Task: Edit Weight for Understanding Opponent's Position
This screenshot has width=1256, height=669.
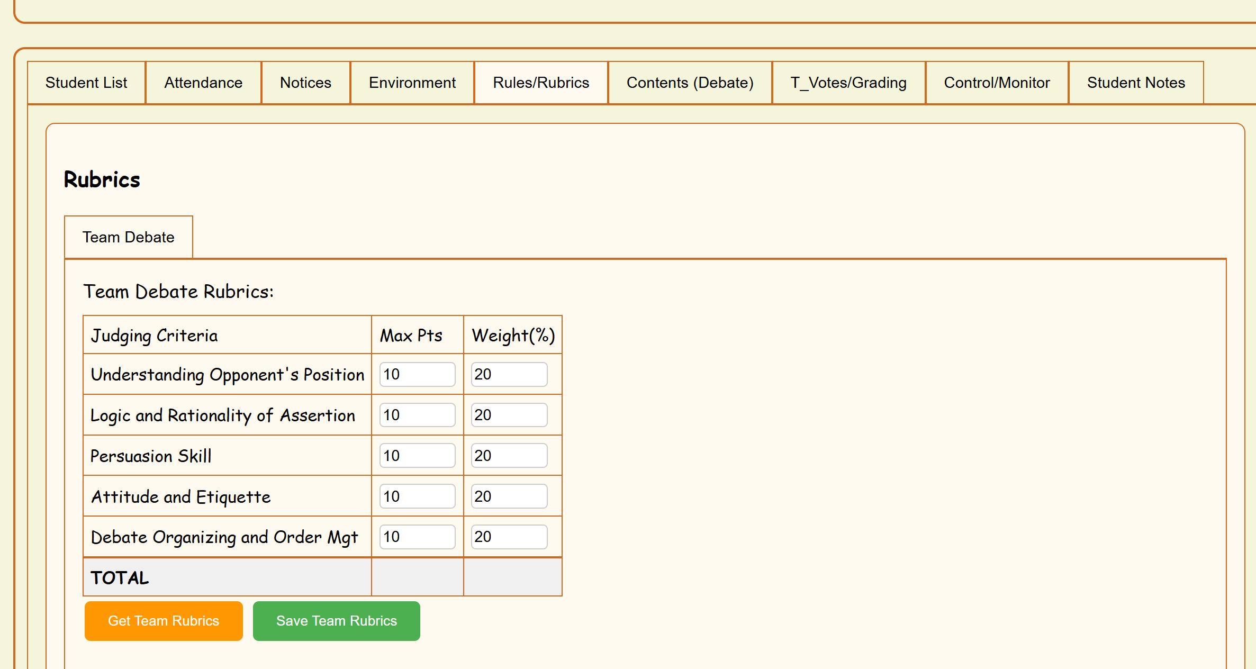Action: point(509,374)
